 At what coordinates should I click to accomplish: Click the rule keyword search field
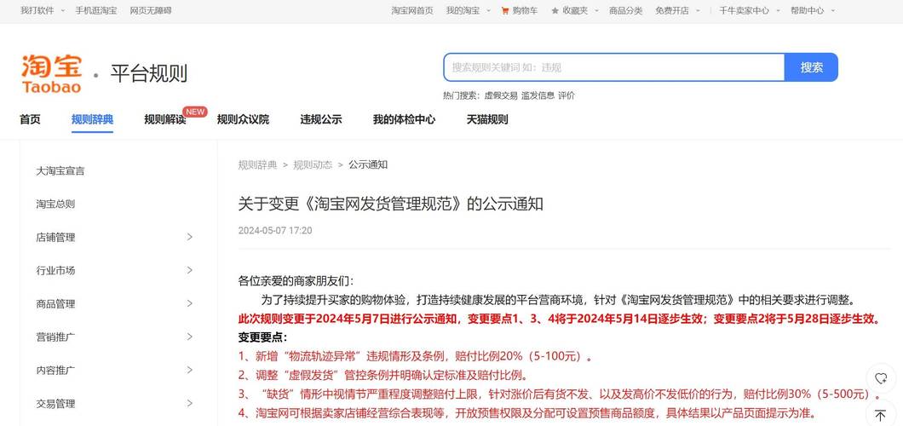click(614, 67)
